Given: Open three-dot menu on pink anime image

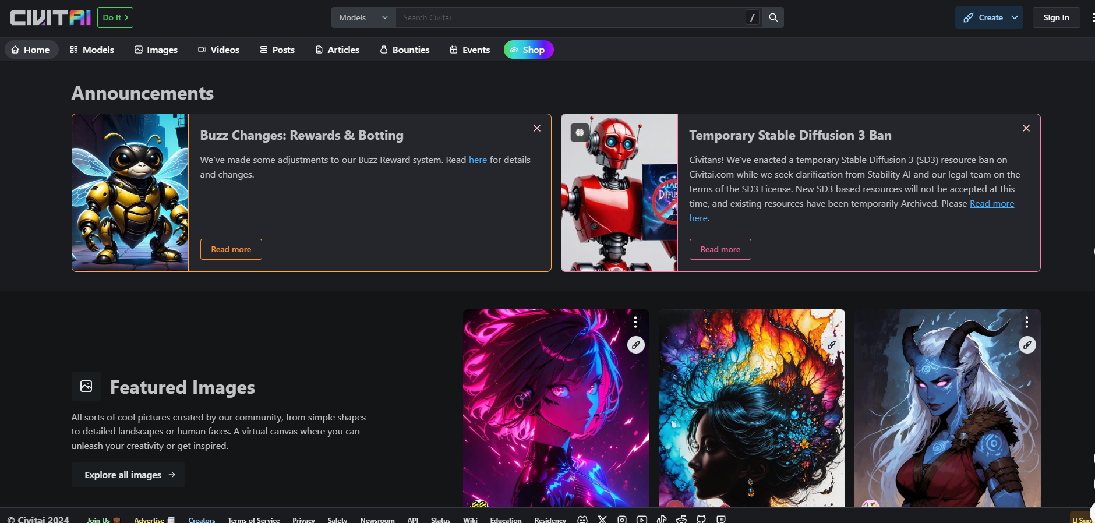Looking at the screenshot, I should tap(635, 322).
